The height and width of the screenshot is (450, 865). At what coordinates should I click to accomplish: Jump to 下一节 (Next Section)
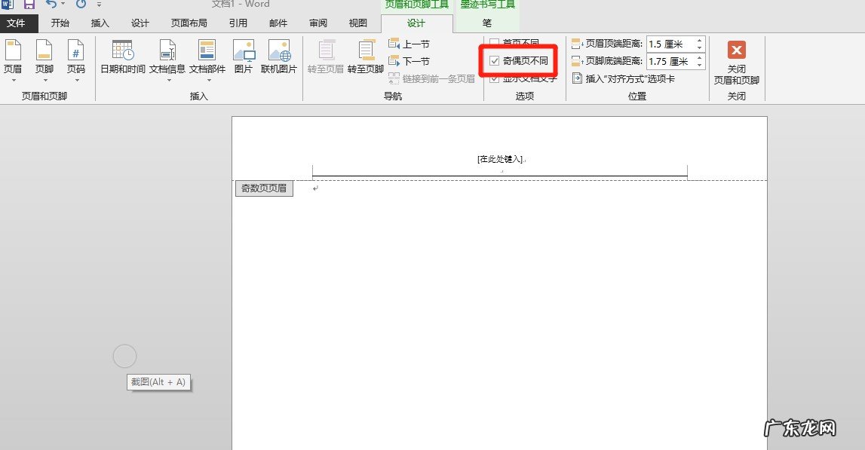click(x=409, y=61)
